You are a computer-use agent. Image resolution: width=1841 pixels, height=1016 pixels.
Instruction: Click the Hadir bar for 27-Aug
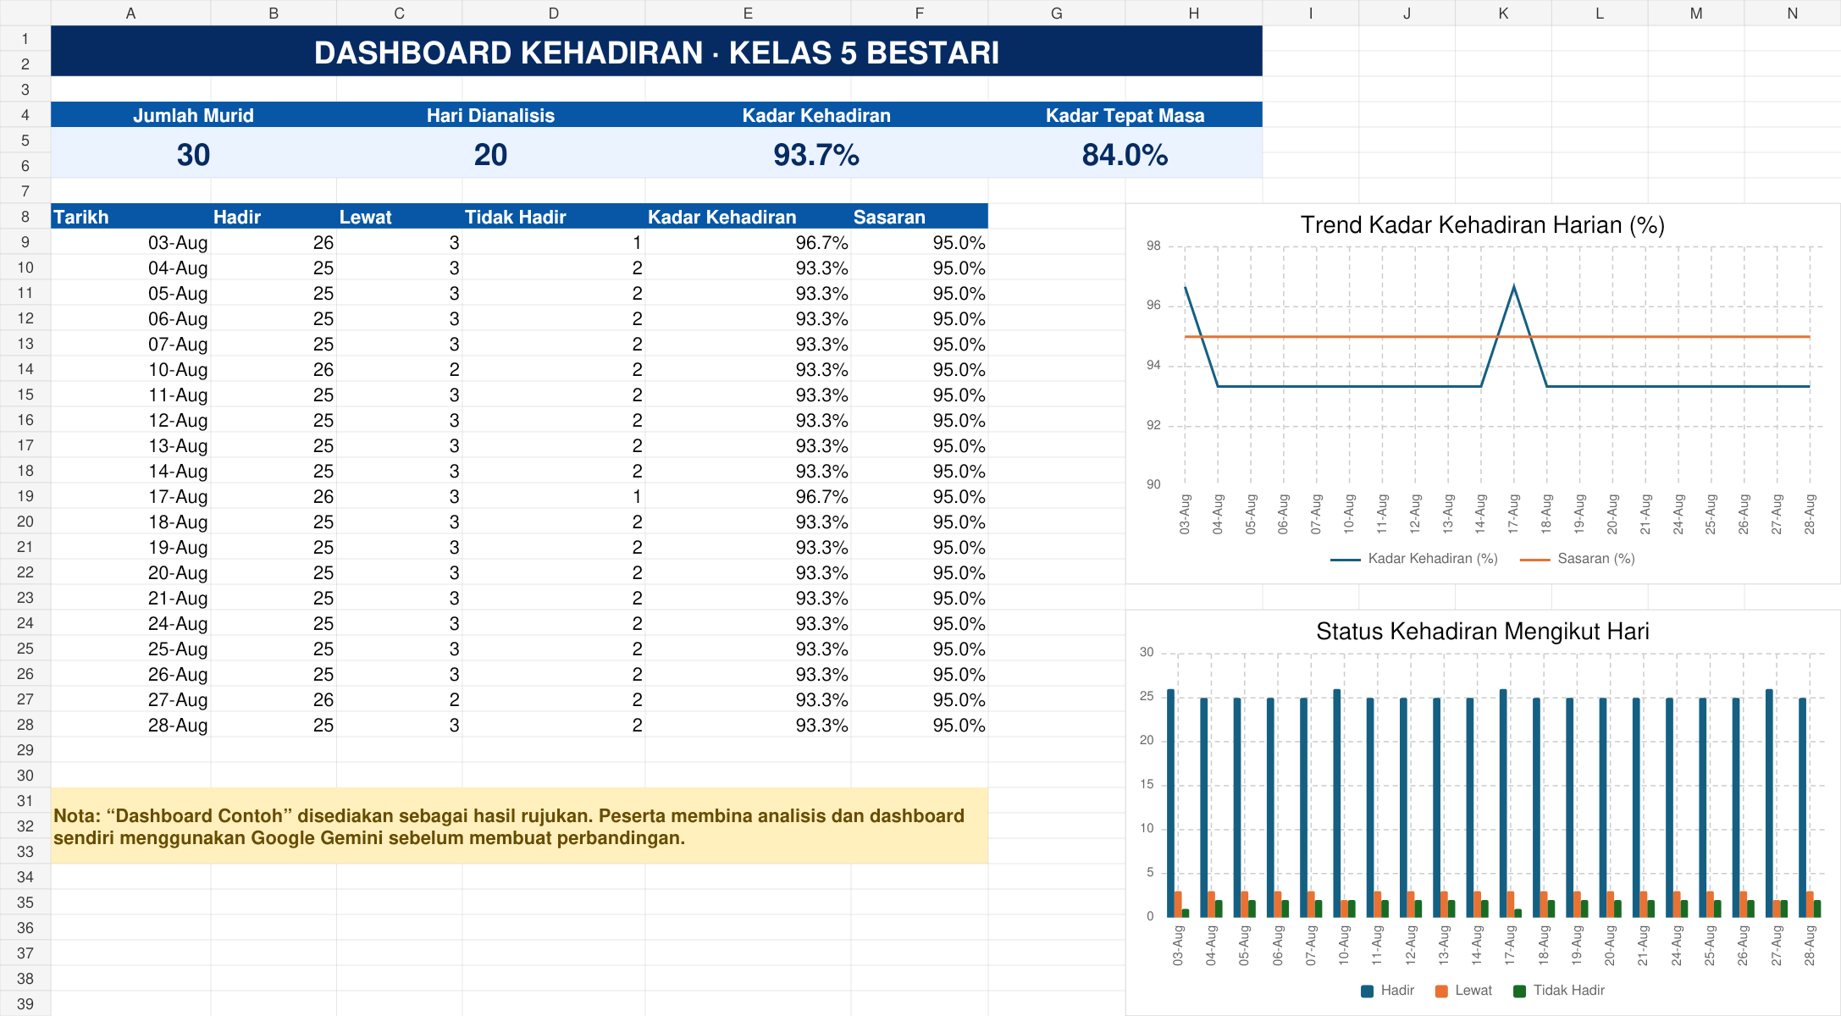point(1768,803)
